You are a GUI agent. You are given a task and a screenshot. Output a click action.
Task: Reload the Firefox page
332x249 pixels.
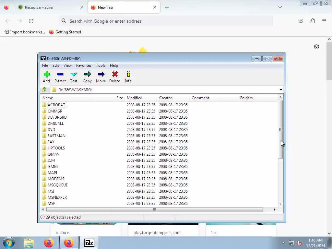tap(31, 21)
